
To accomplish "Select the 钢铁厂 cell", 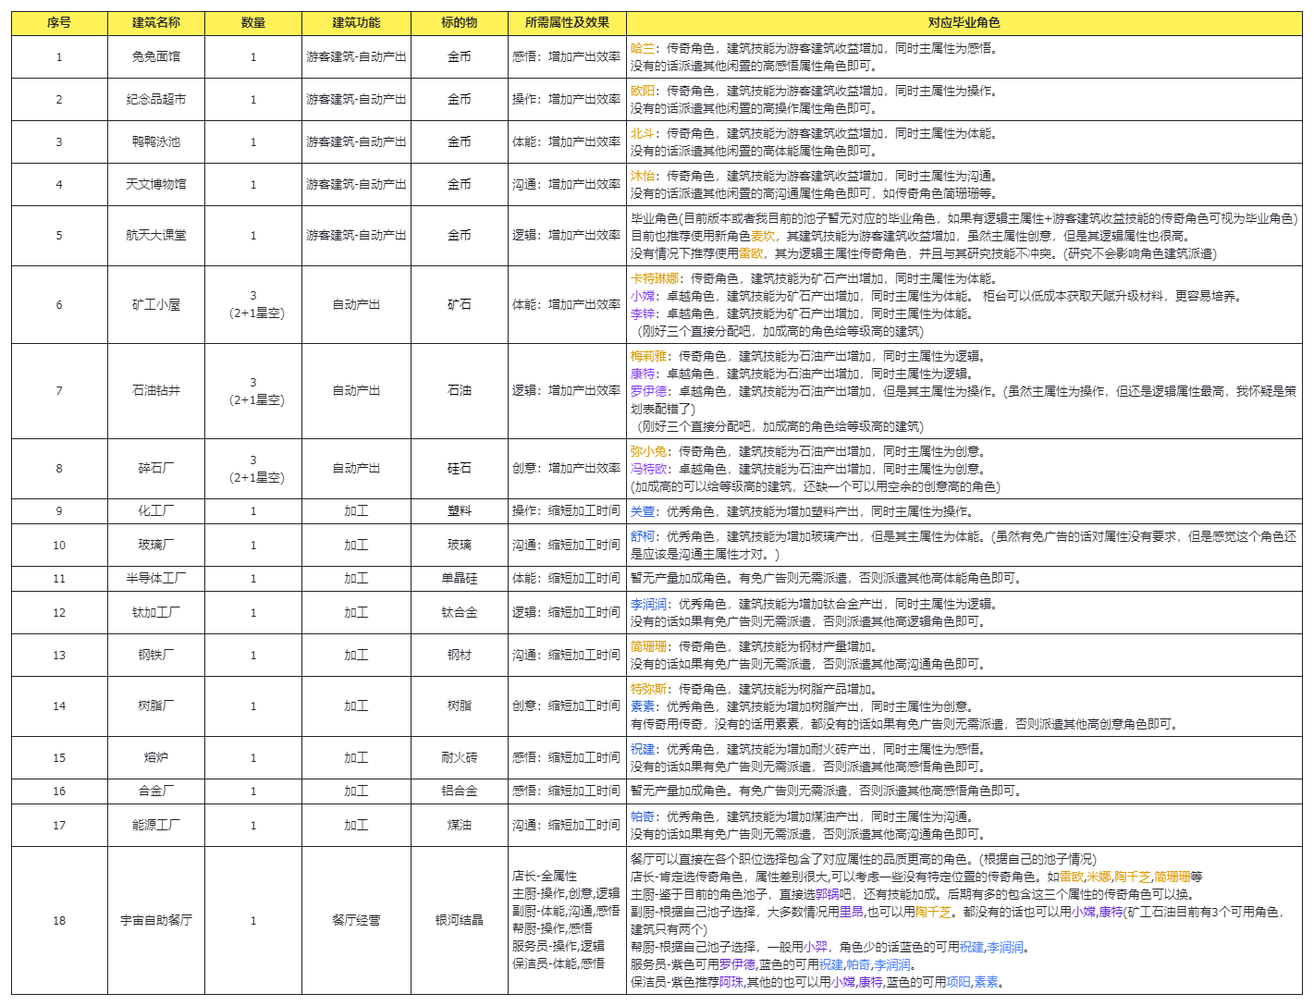I will point(156,656).
